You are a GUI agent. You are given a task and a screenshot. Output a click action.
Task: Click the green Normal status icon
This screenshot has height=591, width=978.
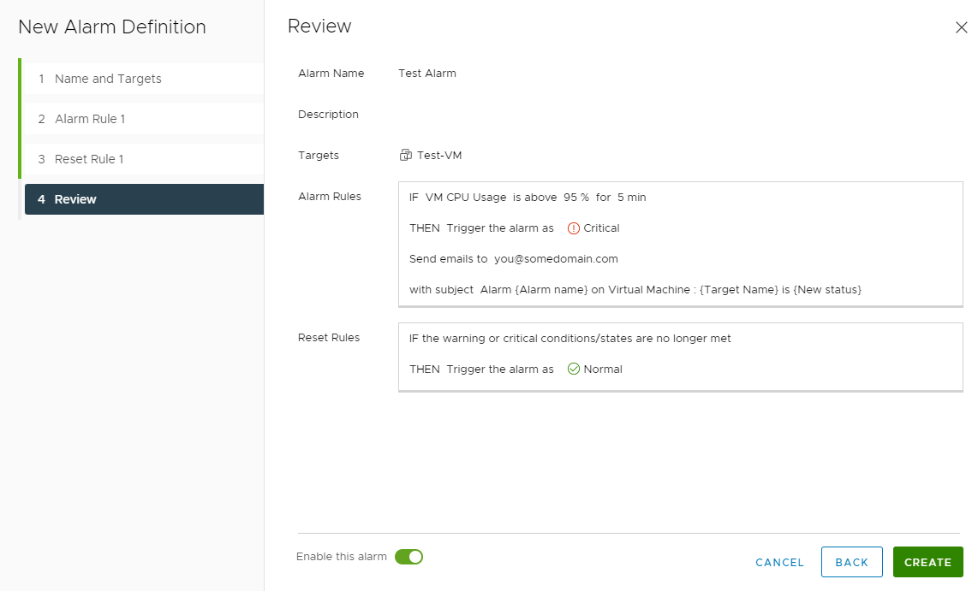[x=573, y=369]
